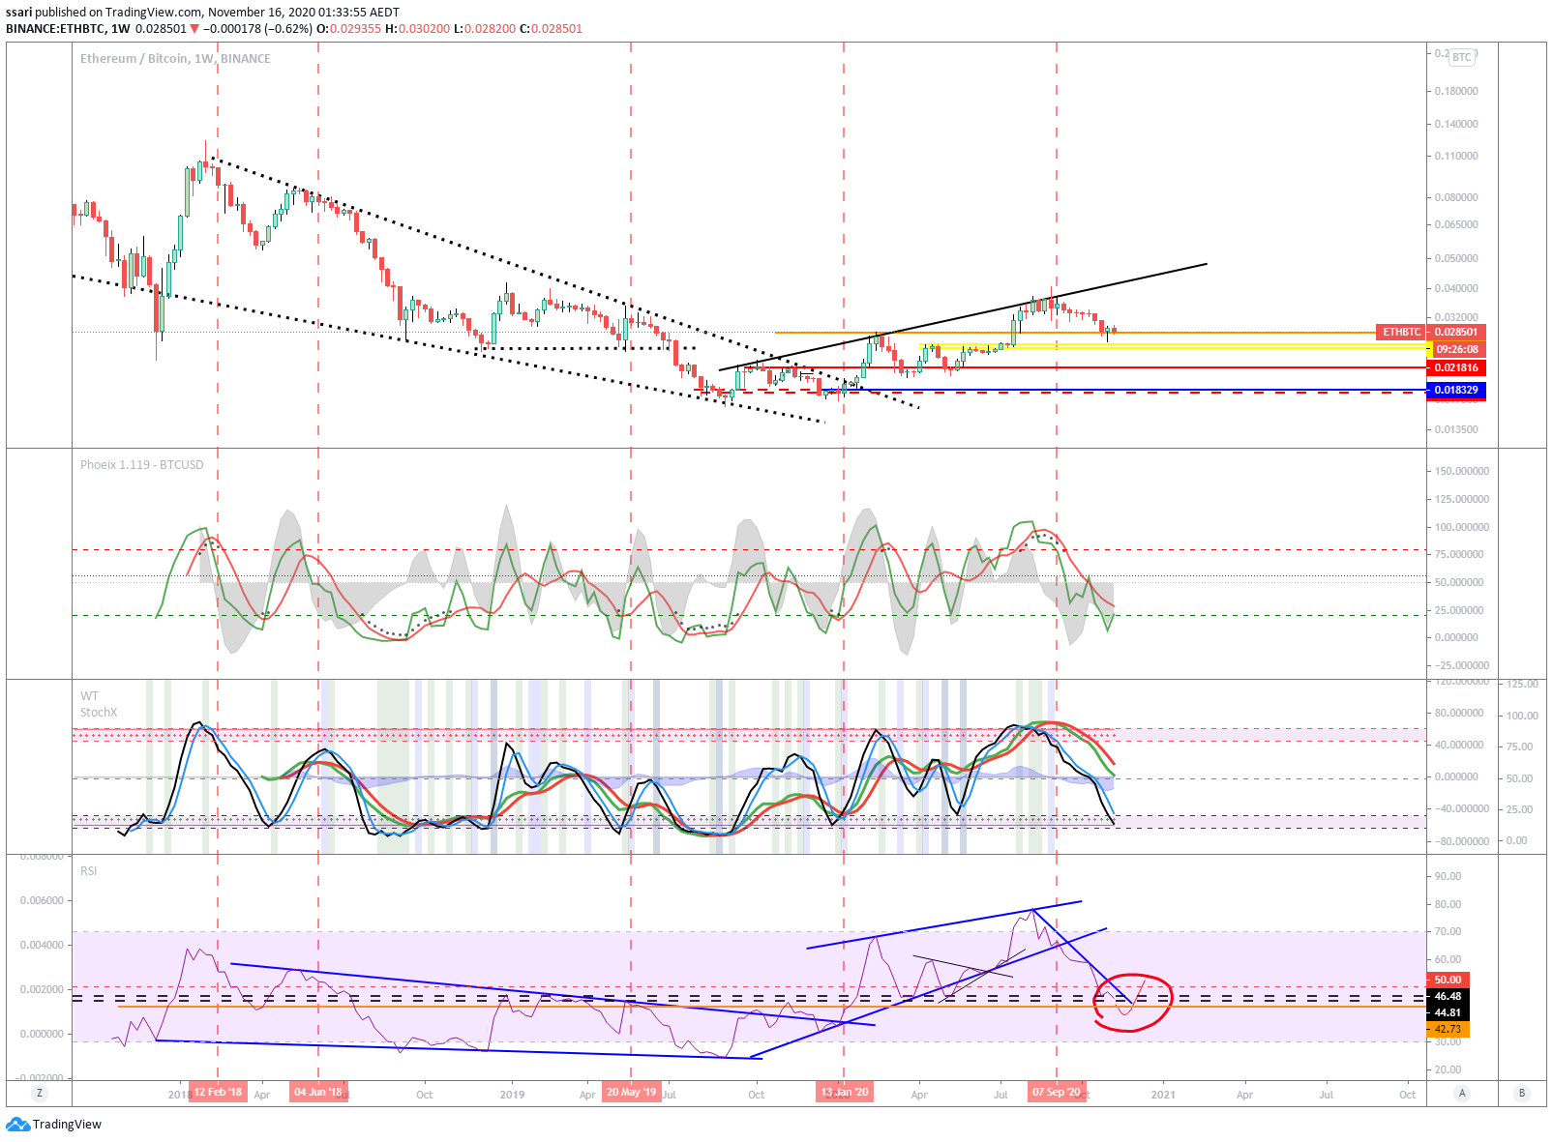Click the BINANCE:ETHBTC, 1W header text
The width and height of the screenshot is (1553, 1142).
click(x=68, y=28)
